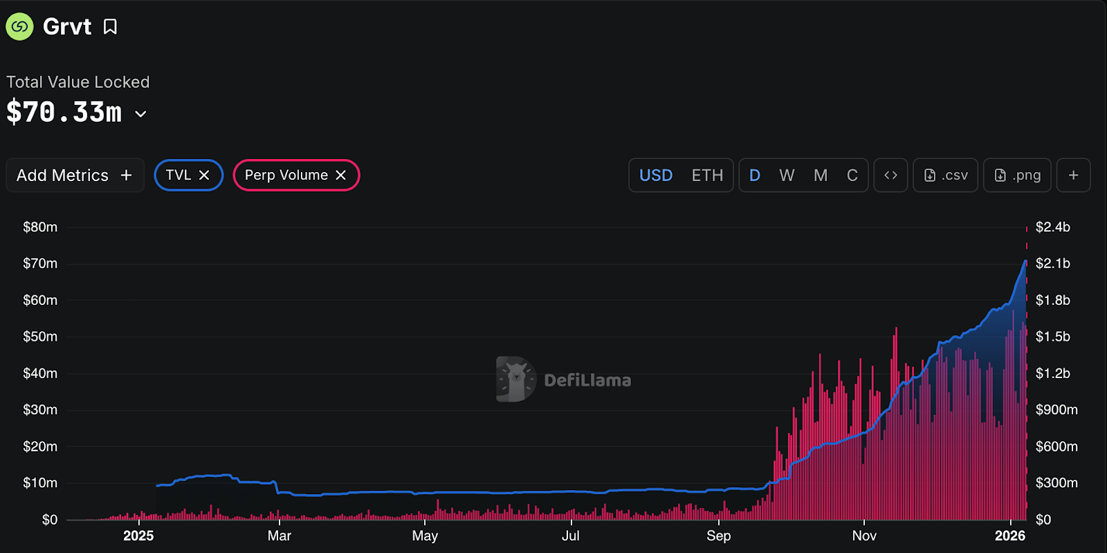Click the Total Value Locked label
The image size is (1107, 553).
tap(78, 82)
